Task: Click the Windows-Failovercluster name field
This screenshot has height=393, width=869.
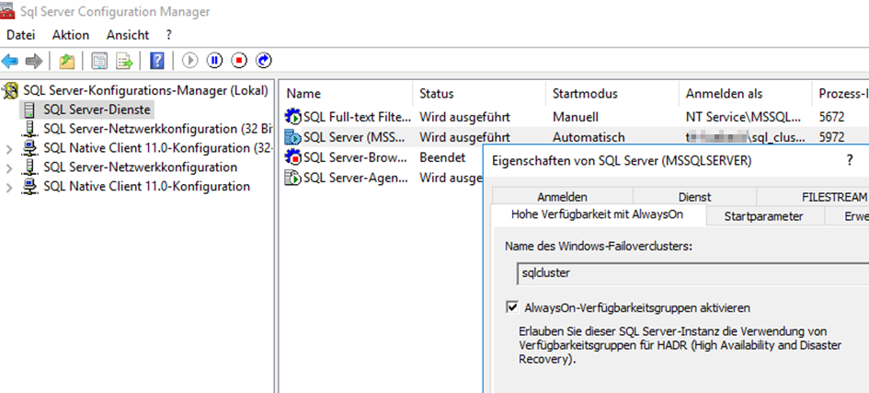Action: click(x=690, y=273)
